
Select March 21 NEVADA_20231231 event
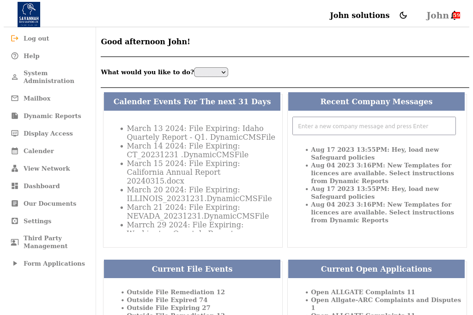pyautogui.click(x=198, y=211)
